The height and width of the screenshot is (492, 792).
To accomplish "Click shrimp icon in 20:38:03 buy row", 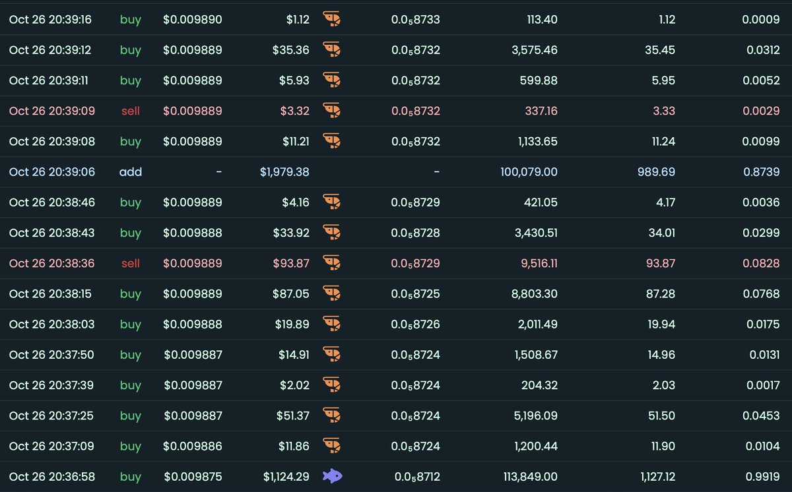I will click(x=332, y=324).
